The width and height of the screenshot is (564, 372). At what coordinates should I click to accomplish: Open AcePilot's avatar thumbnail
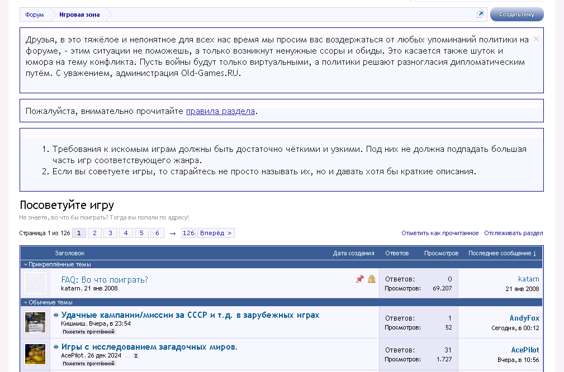pyautogui.click(x=35, y=354)
